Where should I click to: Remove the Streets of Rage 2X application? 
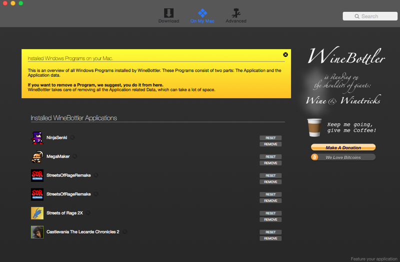point(270,219)
